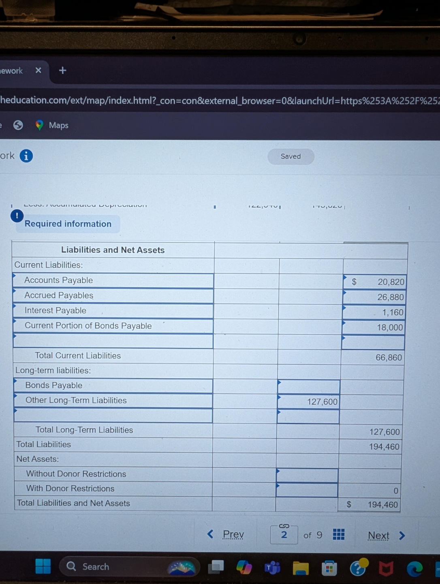Edit the 18,000 bonds current portion amount
The height and width of the screenshot is (584, 440).
[373, 327]
